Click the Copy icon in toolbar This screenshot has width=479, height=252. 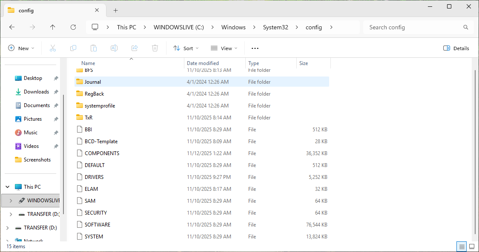73,48
